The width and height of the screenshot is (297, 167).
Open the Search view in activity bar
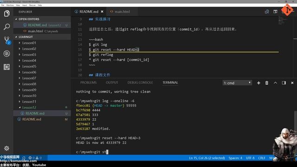[6, 26]
